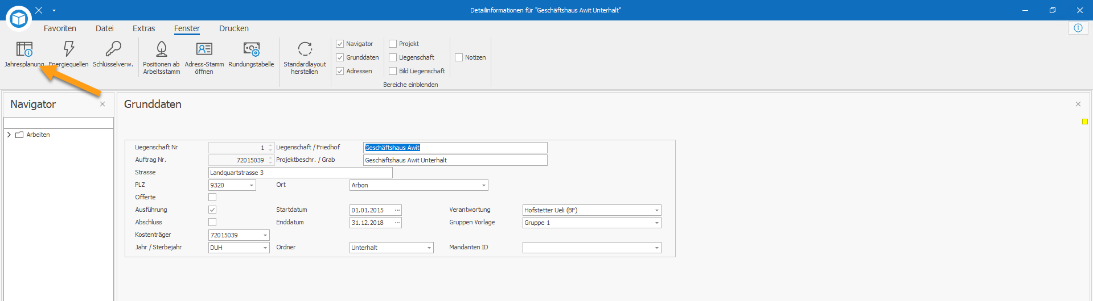Click the info icon at top right
Image resolution: width=1093 pixels, height=301 pixels.
[1078, 28]
